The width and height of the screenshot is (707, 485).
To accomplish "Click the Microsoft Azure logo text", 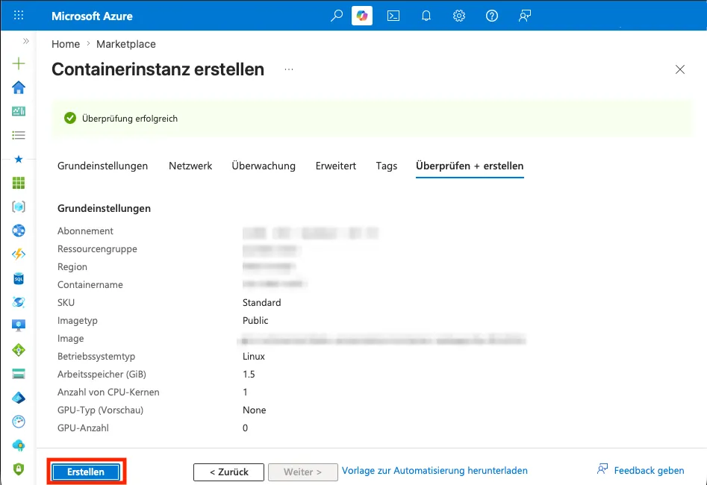I will point(92,16).
